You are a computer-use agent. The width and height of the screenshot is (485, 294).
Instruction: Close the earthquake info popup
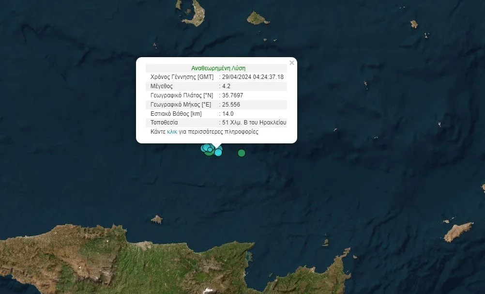tap(291, 63)
